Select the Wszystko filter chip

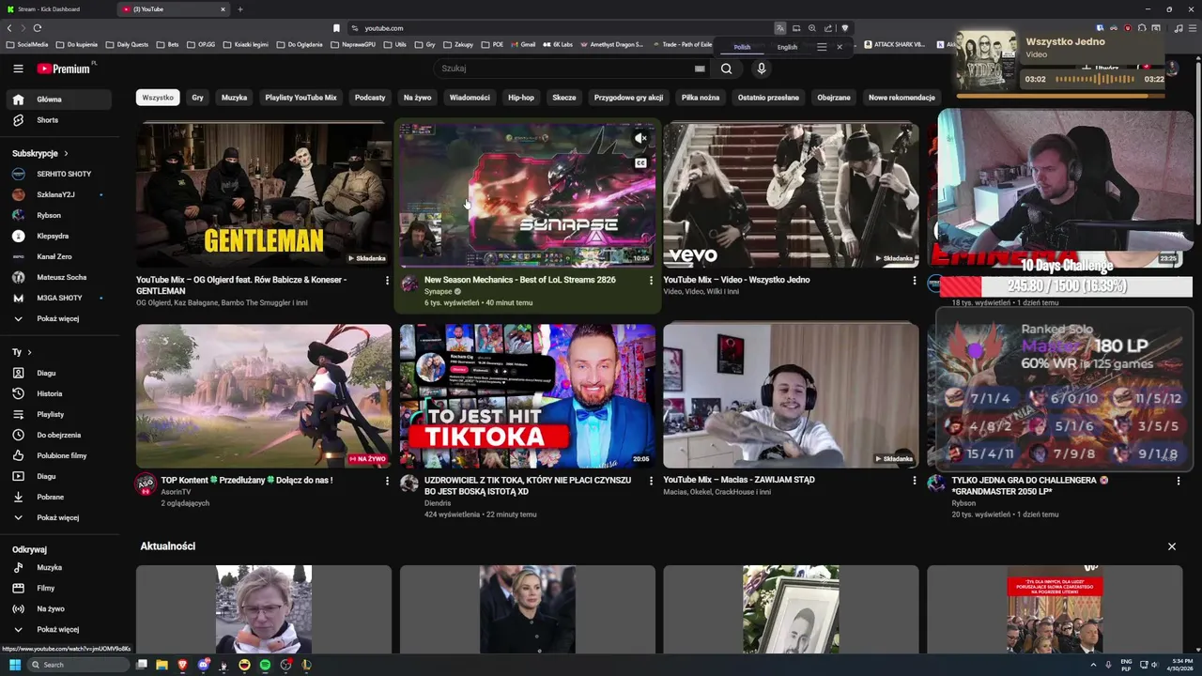[x=158, y=98]
